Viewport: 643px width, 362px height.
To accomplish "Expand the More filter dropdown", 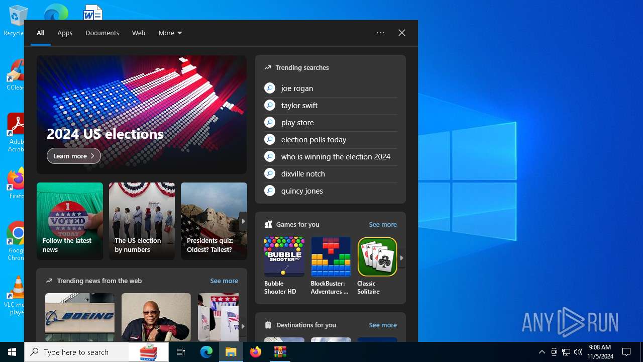I will pos(170,33).
